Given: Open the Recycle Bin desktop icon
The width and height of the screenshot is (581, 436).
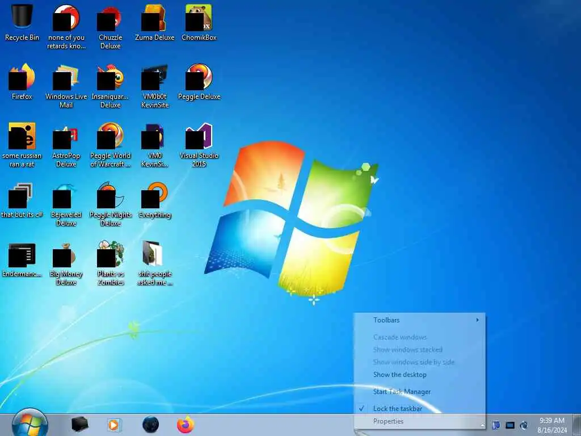Looking at the screenshot, I should pos(22,22).
